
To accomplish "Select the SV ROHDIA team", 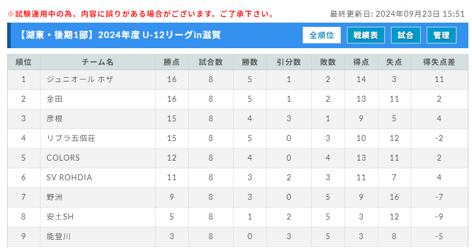I will (69, 177).
